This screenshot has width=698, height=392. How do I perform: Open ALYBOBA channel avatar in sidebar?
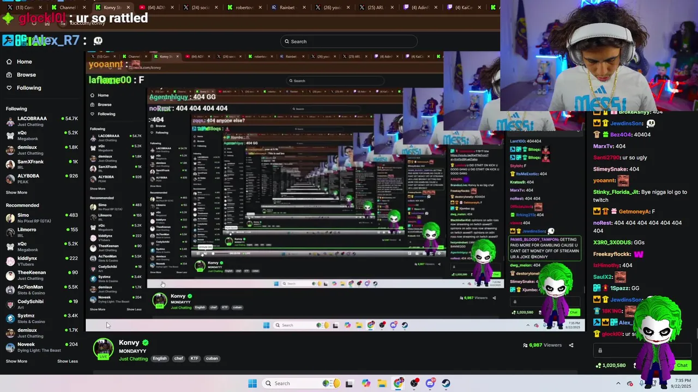(x=10, y=179)
